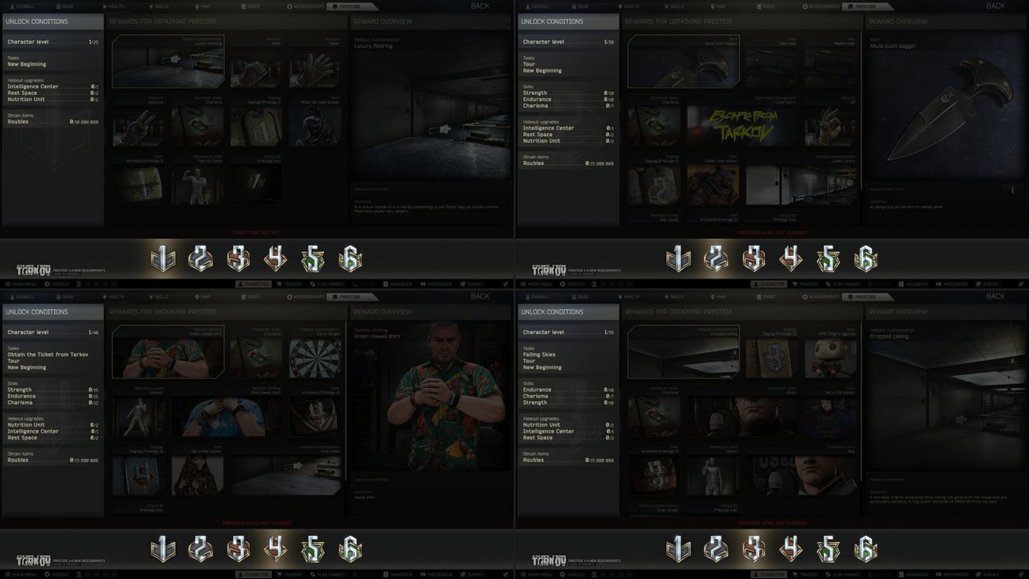Image resolution: width=1029 pixels, height=579 pixels.
Task: Select Prestige 4 badge in Akula push dagger screen
Action: (792, 257)
